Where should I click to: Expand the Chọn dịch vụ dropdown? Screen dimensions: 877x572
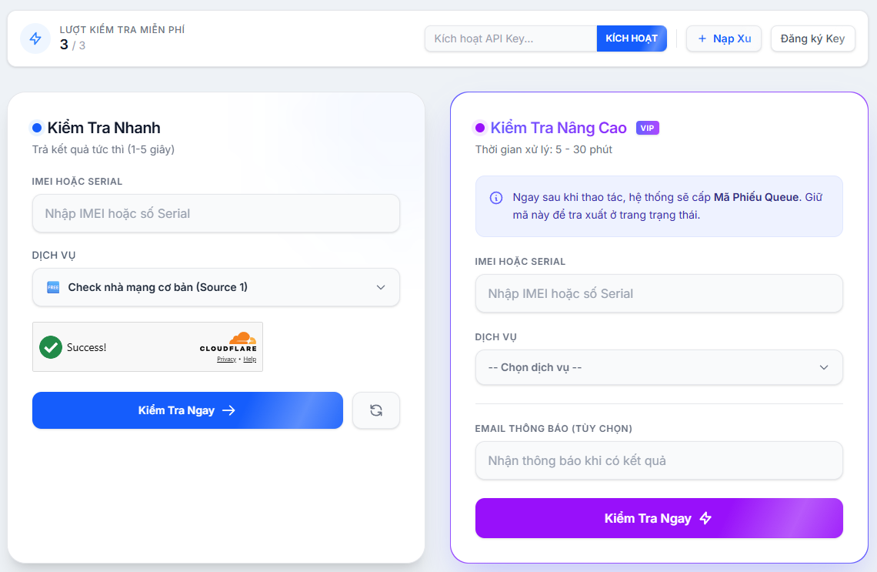pyautogui.click(x=659, y=367)
